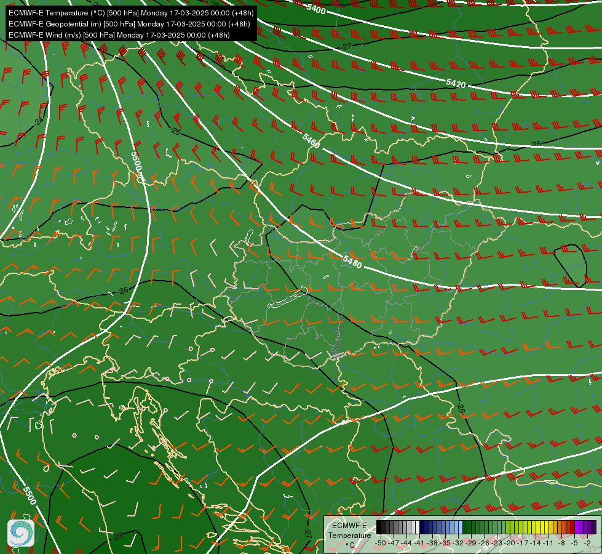The width and height of the screenshot is (602, 554).
Task: Click the -26 isotherm label
Action: pyautogui.click(x=122, y=291)
